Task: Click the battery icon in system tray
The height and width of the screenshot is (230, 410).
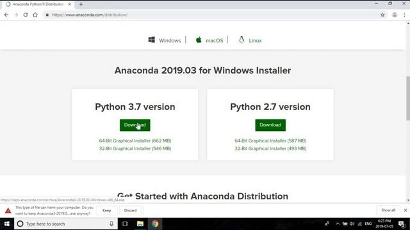Action: click(x=345, y=224)
